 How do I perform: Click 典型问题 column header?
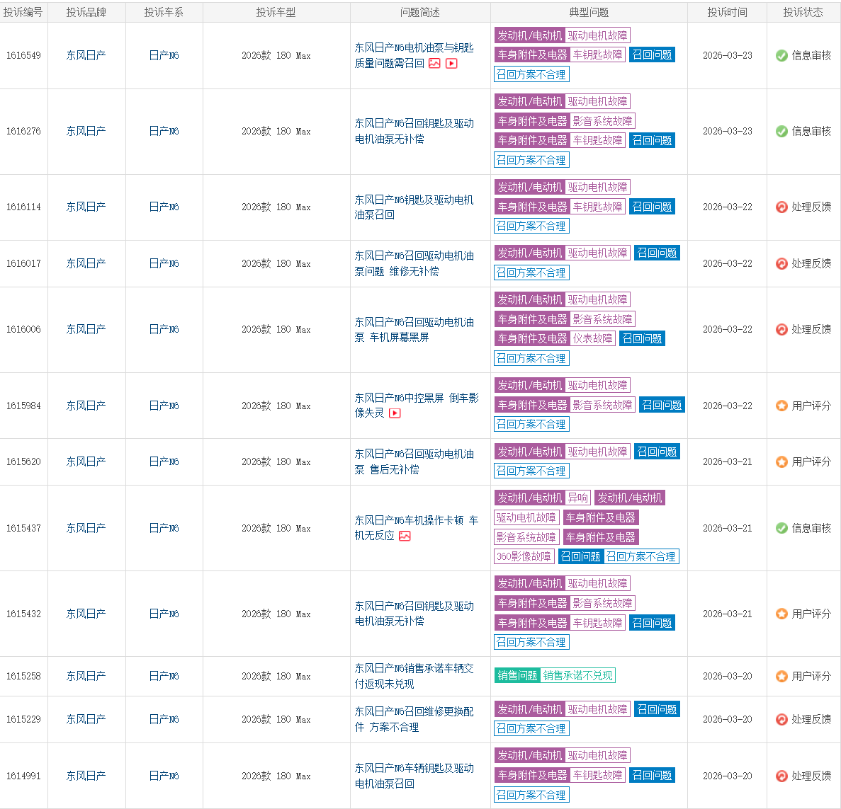(x=589, y=12)
